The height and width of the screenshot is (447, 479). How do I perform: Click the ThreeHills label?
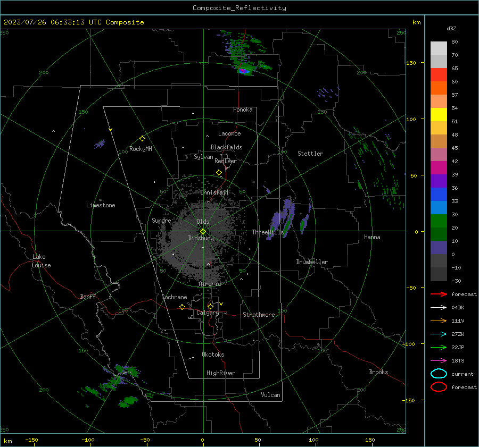[268, 232]
